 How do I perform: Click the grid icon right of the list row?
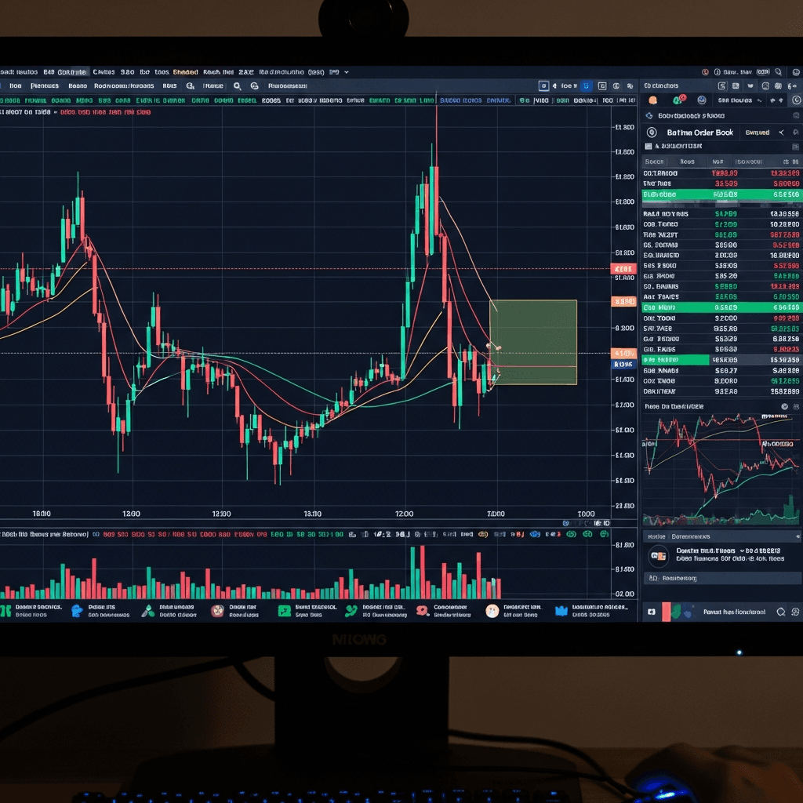(x=795, y=147)
